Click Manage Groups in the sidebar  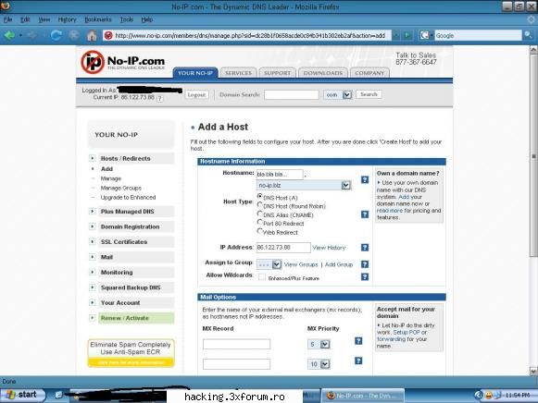120,188
